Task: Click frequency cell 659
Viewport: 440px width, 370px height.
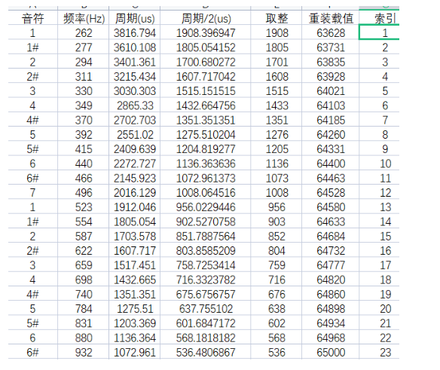Action: tap(84, 265)
